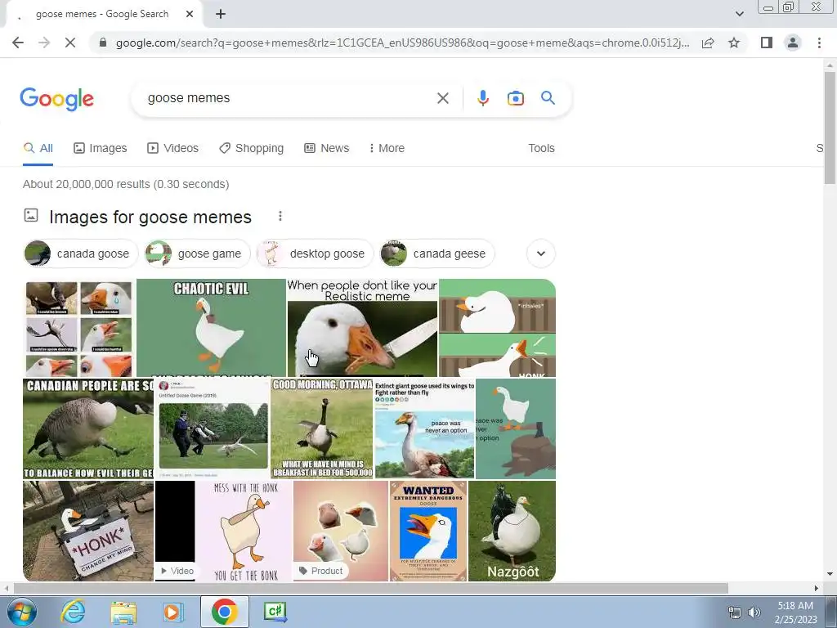837x628 pixels.
Task: Open the tab search dropdown arrow
Action: point(739,14)
